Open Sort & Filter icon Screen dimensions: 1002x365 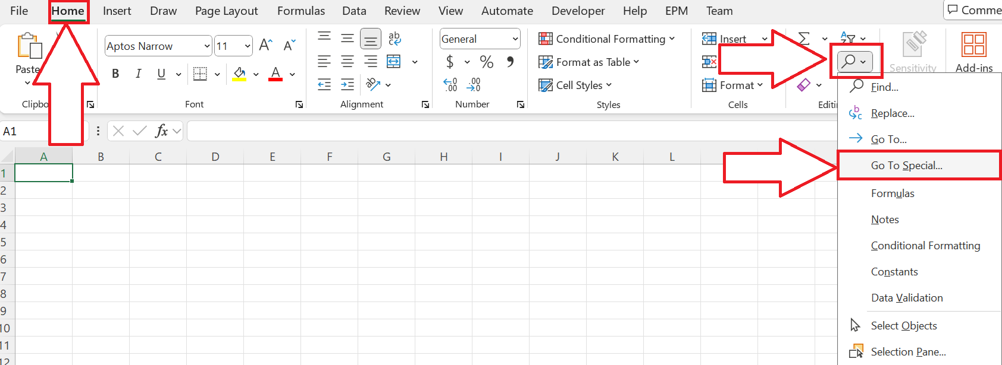coord(848,38)
